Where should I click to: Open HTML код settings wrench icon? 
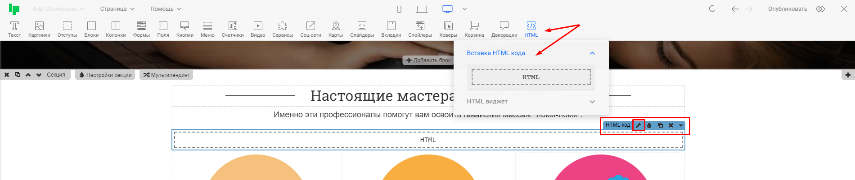pos(639,125)
